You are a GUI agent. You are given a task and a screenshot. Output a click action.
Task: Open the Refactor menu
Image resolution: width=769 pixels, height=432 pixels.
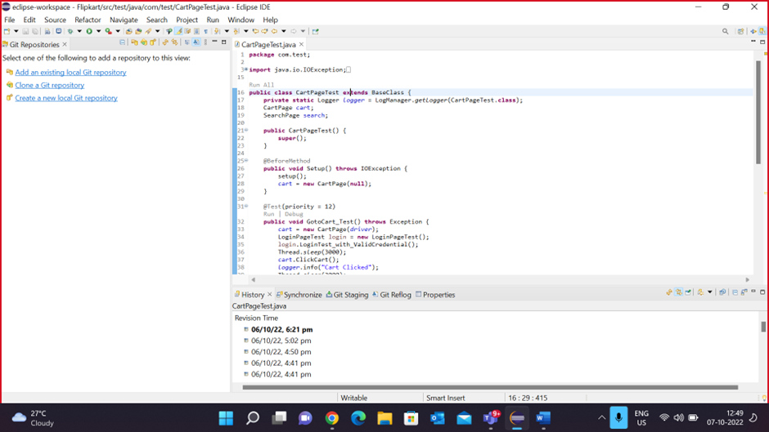tap(88, 20)
